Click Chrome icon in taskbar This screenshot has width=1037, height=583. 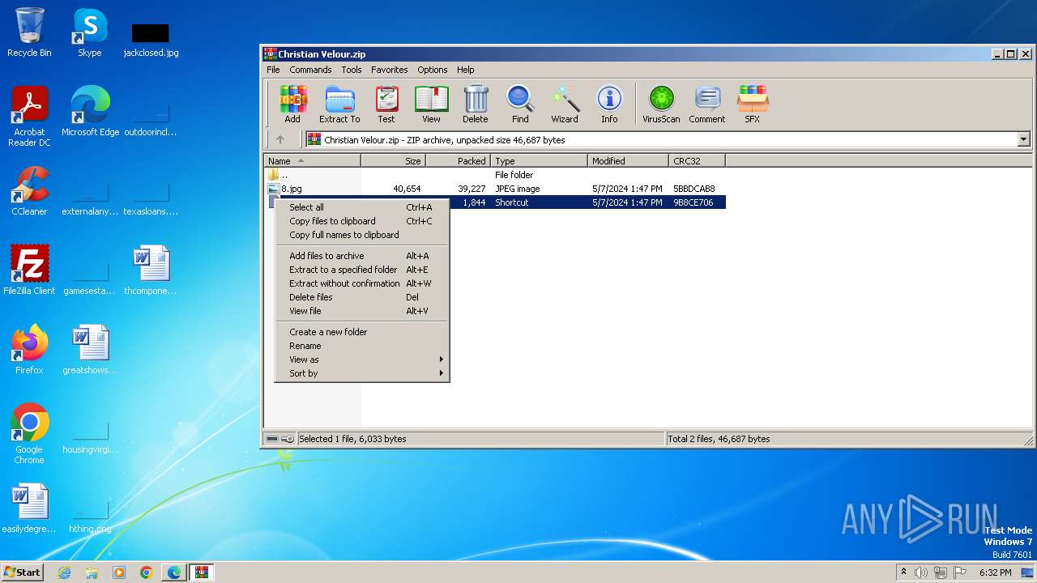[146, 572]
